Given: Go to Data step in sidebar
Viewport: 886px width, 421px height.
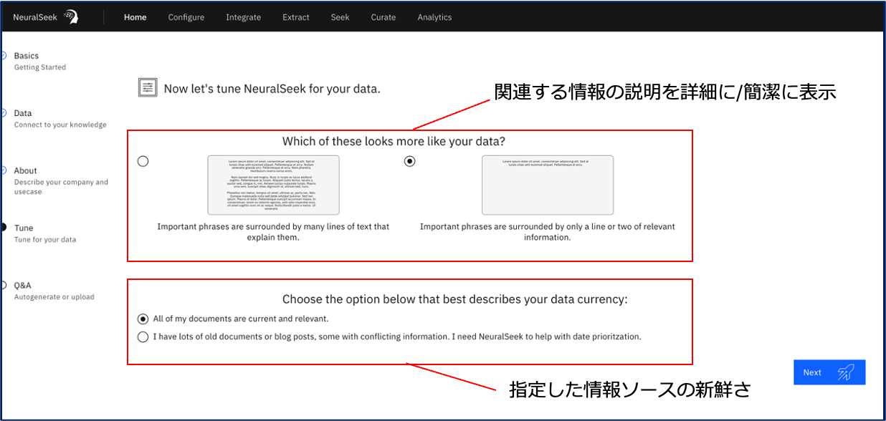Looking at the screenshot, I should click(23, 113).
